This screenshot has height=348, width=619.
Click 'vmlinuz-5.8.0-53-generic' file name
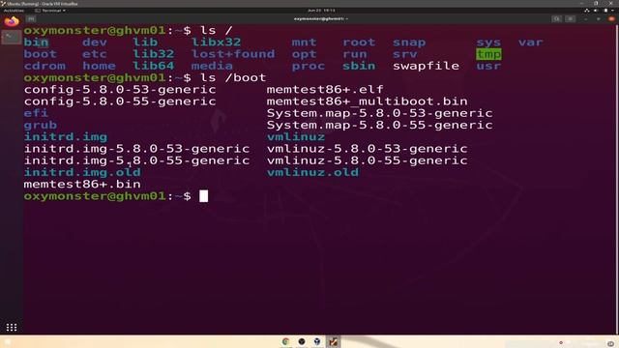click(x=368, y=149)
